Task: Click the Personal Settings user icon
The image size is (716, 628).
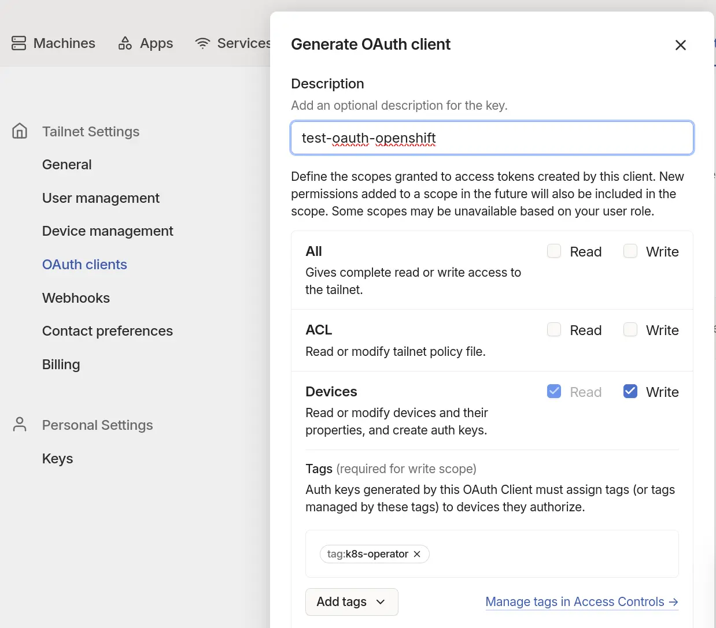Action: tap(20, 425)
